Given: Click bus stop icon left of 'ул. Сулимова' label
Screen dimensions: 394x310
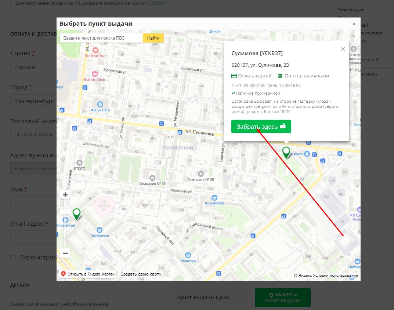Looking at the screenshot, I should [x=180, y=132].
